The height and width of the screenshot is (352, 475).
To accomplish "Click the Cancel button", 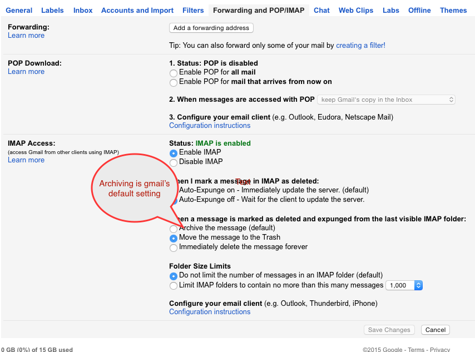I will pyautogui.click(x=436, y=330).
